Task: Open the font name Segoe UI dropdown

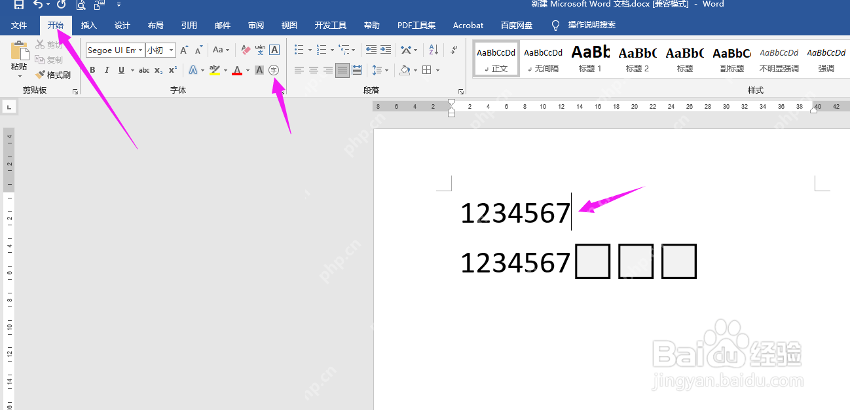Action: pyautogui.click(x=141, y=50)
